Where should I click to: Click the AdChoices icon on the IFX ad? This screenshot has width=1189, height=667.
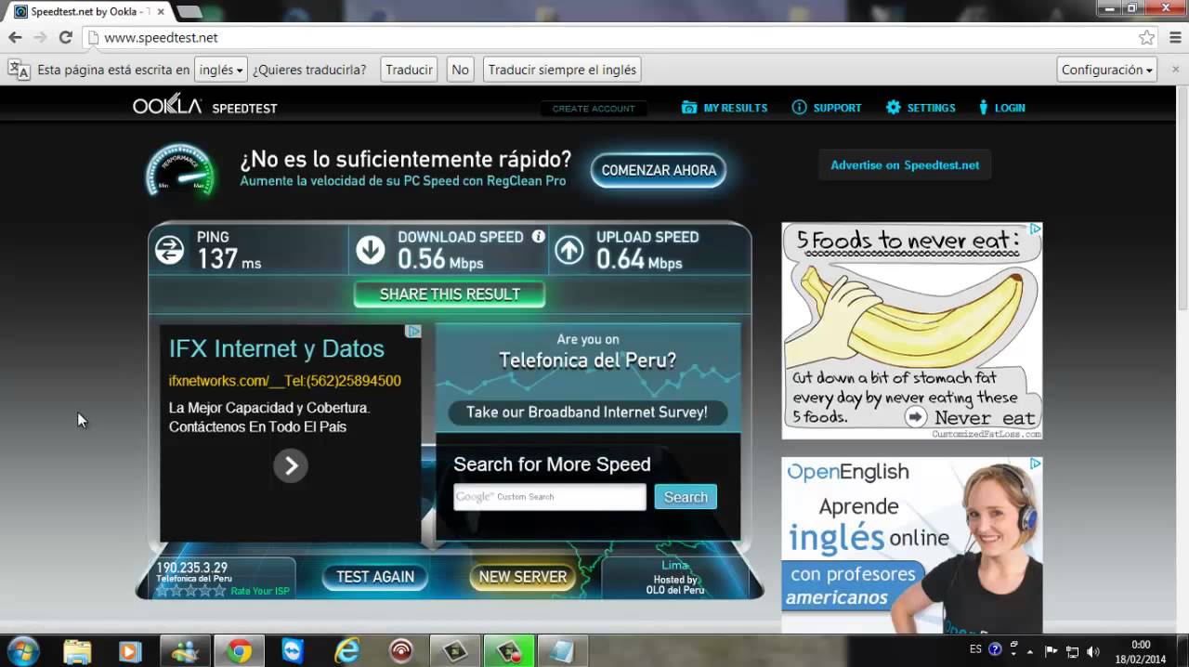(x=414, y=331)
